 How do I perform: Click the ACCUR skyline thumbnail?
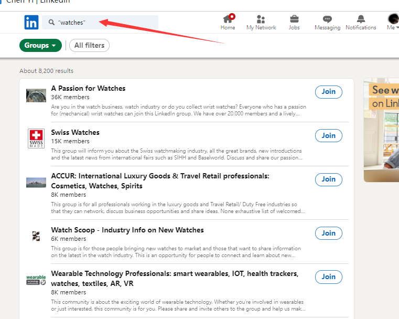click(x=36, y=183)
